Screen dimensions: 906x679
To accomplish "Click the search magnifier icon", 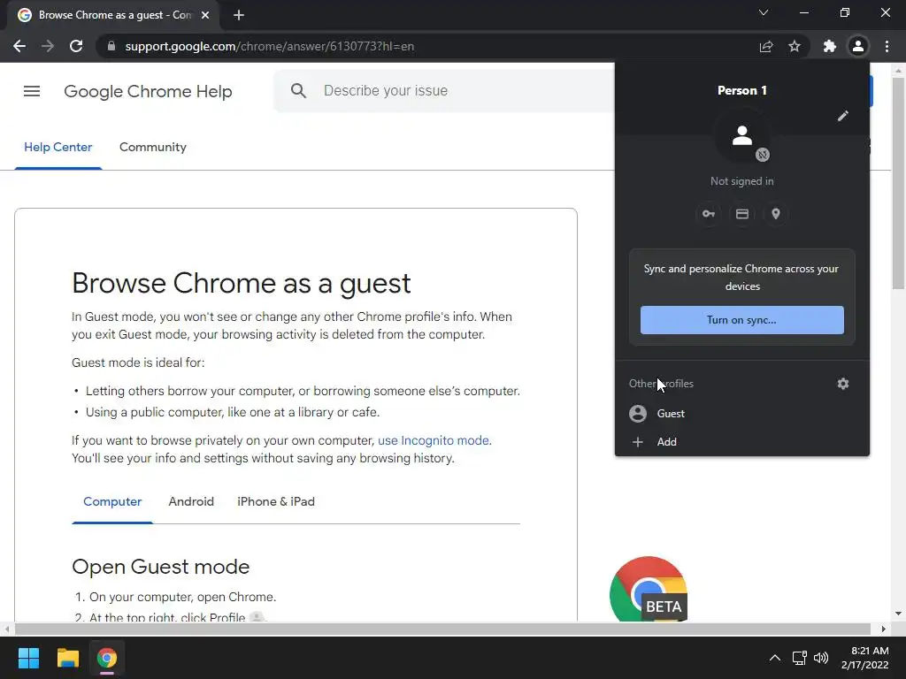I will click(x=299, y=91).
